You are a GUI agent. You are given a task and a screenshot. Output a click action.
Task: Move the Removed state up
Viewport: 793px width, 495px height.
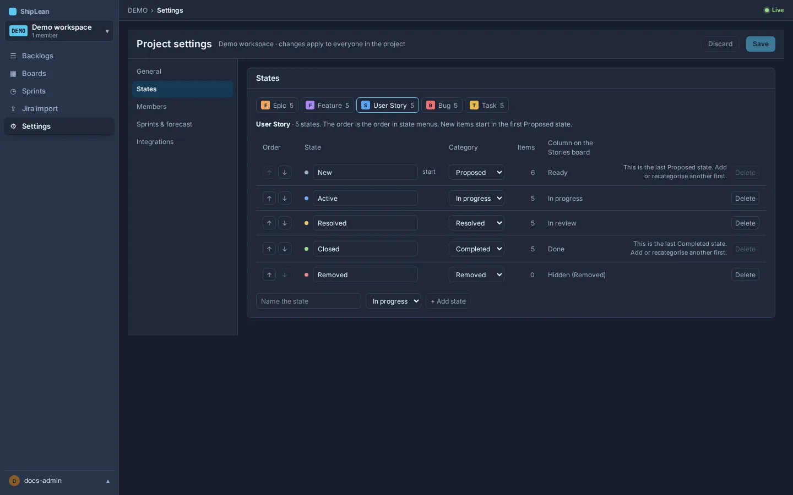tap(269, 274)
